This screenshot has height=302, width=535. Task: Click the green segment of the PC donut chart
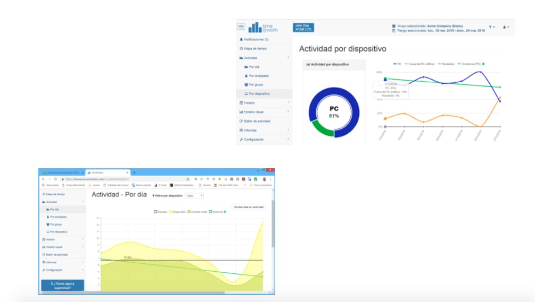point(323,130)
